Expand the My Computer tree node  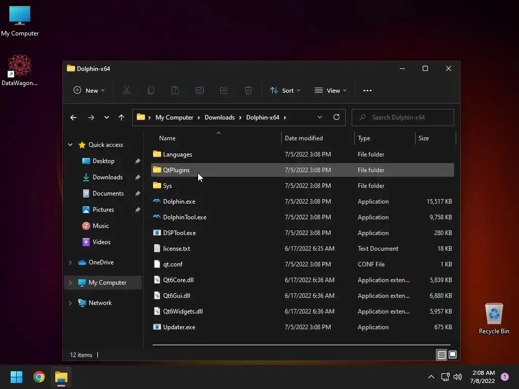pyautogui.click(x=70, y=283)
